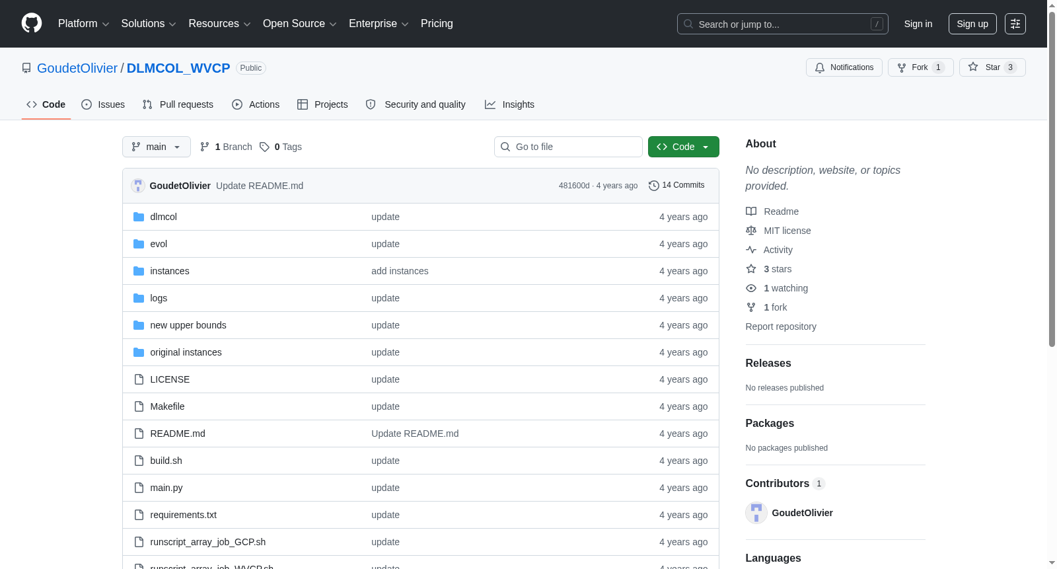
Task: Click the book icon beside Readme
Action: [x=751, y=211]
